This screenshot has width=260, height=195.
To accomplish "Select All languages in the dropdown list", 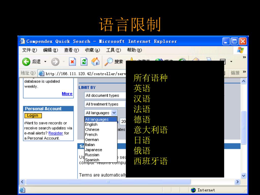I will click(101, 119).
